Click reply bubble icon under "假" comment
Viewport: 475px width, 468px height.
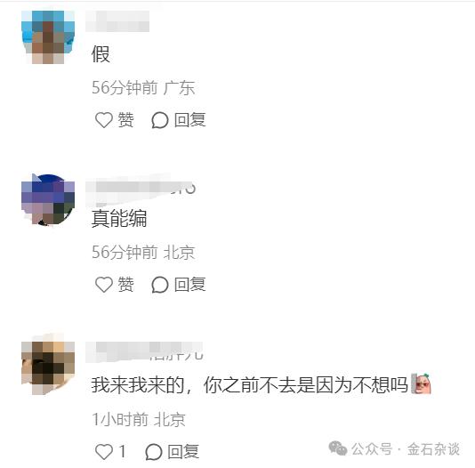159,120
